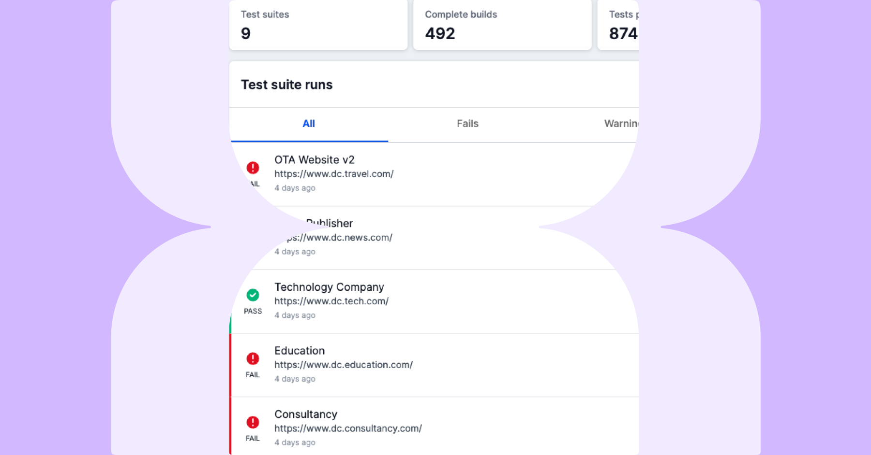This screenshot has width=871, height=455.
Task: Open the OTA Website v2 suite run
Action: point(315,160)
